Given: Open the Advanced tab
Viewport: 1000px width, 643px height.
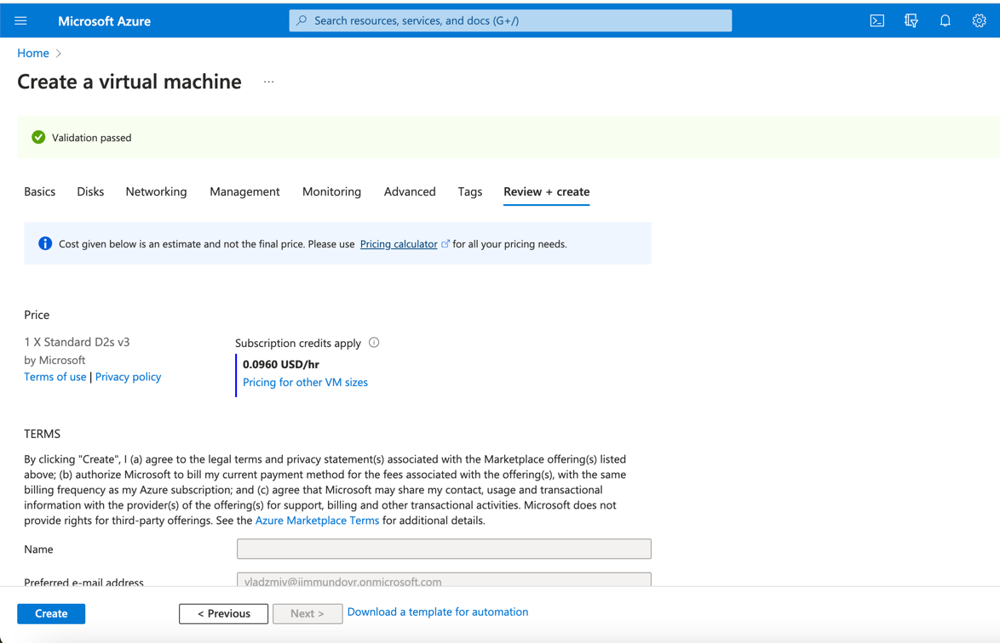Looking at the screenshot, I should click(x=410, y=191).
